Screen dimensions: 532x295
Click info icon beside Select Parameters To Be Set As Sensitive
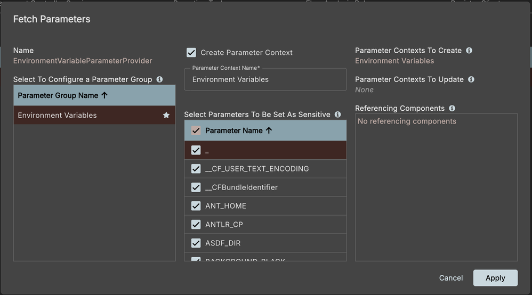tap(337, 114)
